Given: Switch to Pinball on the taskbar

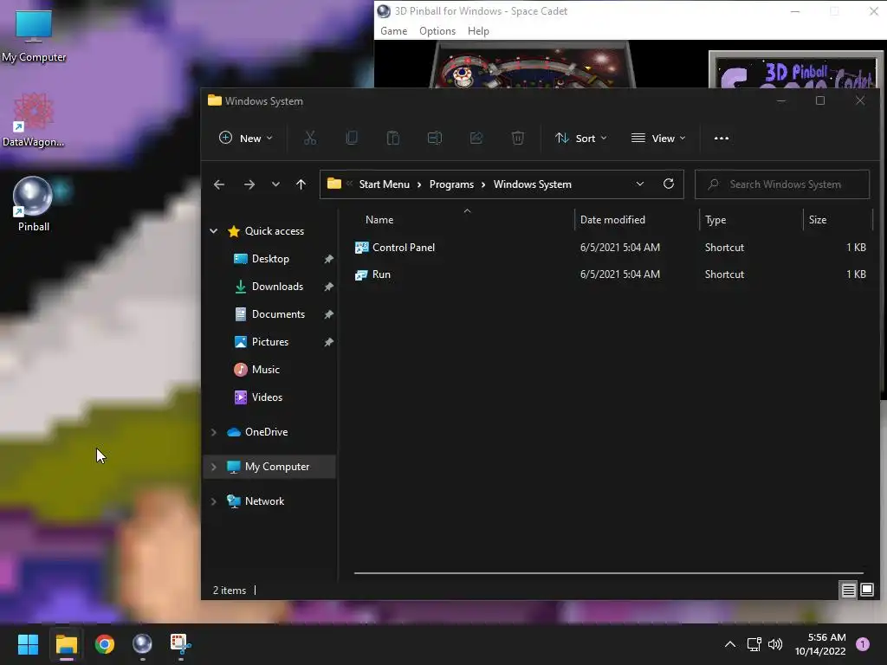Looking at the screenshot, I should [142, 644].
